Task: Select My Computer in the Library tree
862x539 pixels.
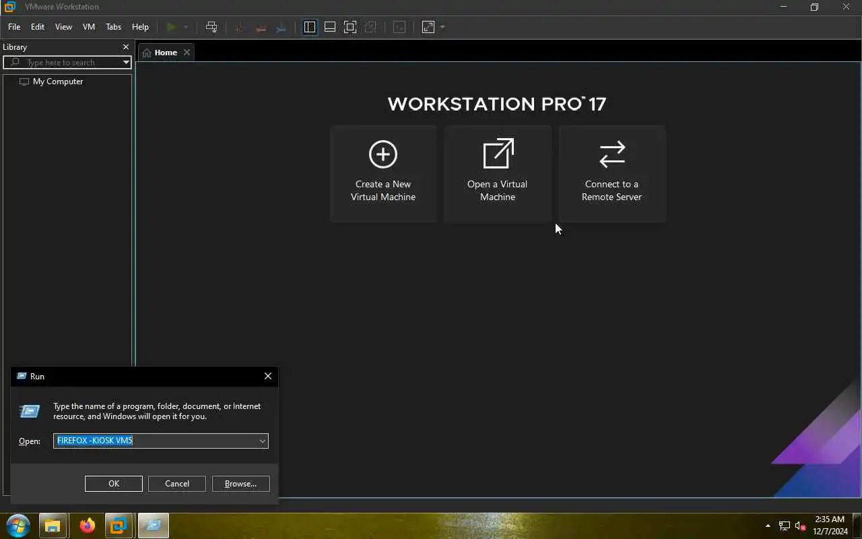Action: pyautogui.click(x=58, y=82)
